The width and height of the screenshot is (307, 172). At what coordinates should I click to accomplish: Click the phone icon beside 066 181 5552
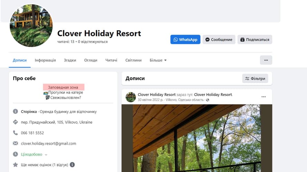click(x=15, y=133)
